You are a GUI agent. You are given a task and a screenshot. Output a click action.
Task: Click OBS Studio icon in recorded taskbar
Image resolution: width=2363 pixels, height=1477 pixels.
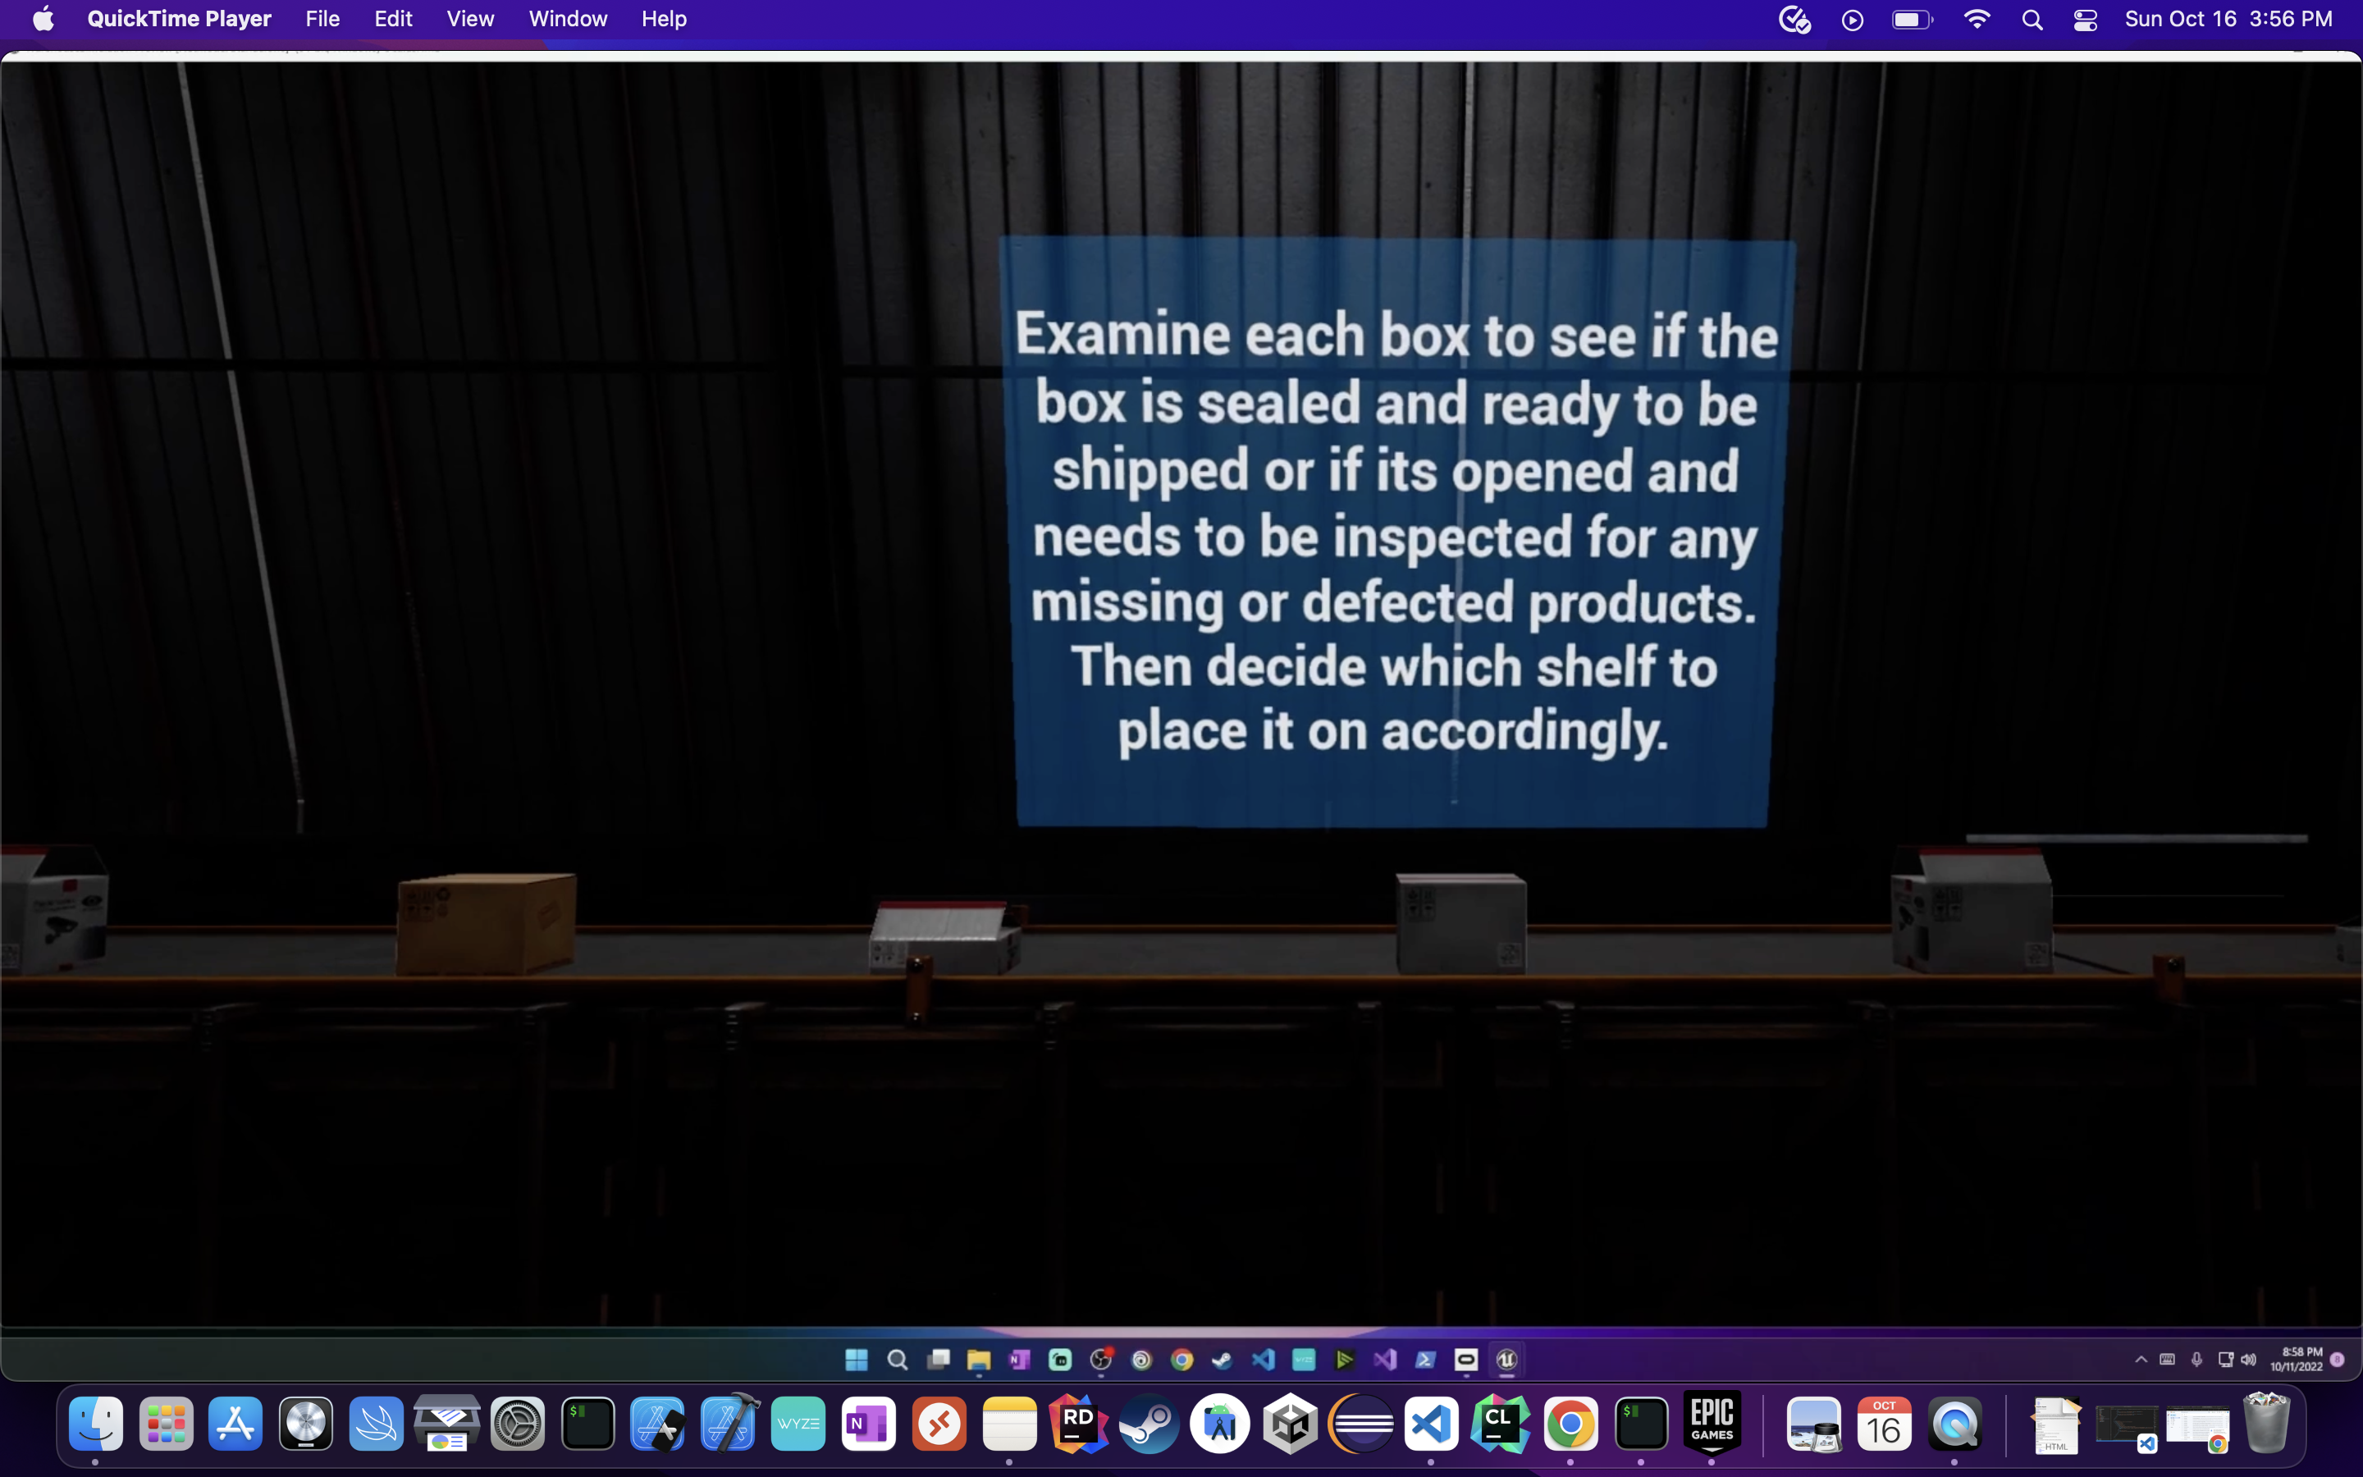coord(1101,1360)
